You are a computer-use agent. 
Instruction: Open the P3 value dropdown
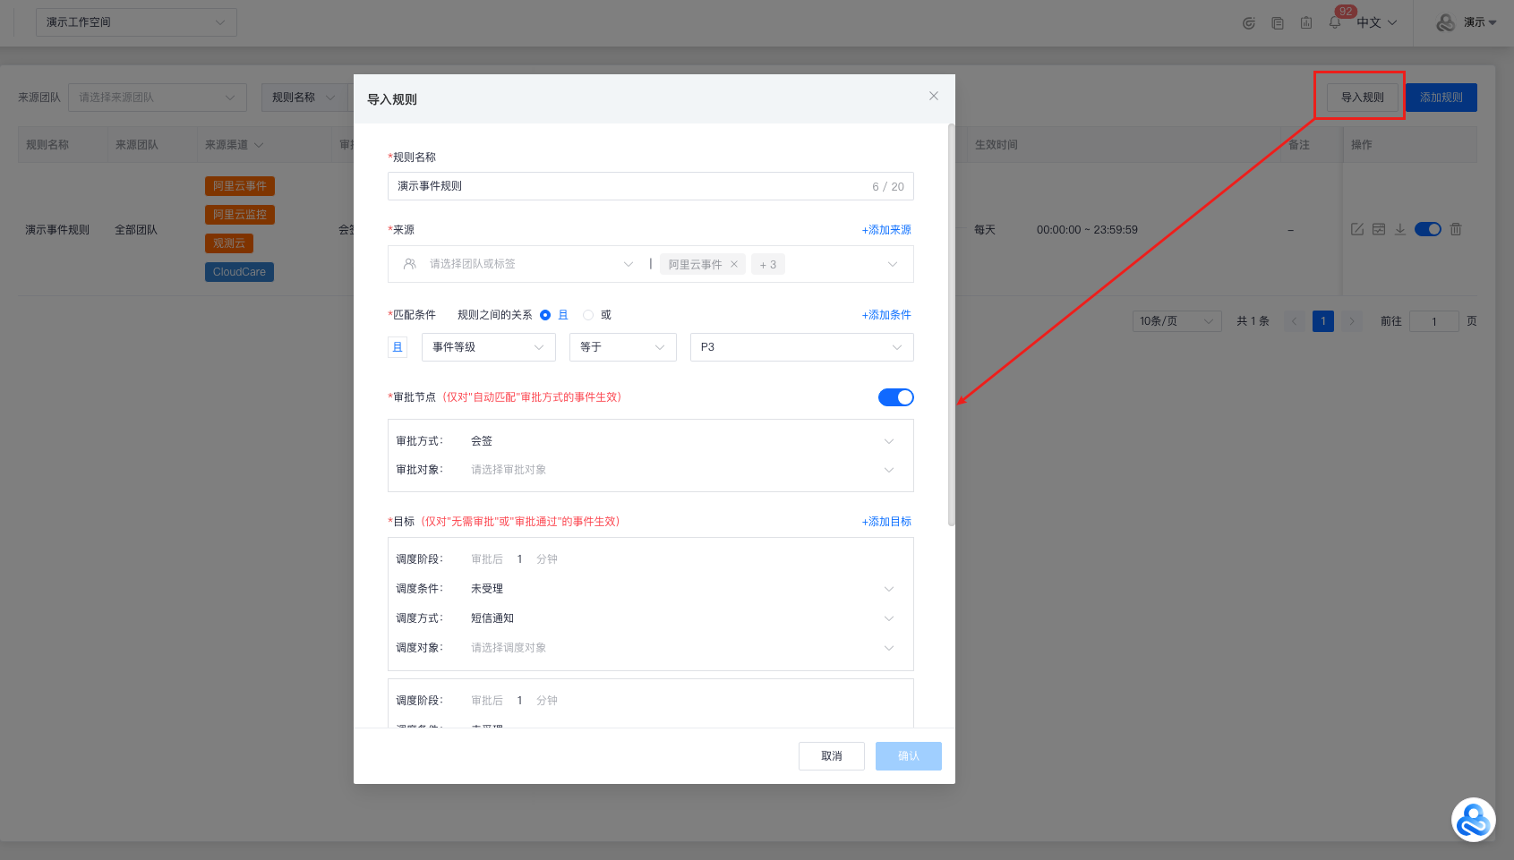tap(801, 347)
